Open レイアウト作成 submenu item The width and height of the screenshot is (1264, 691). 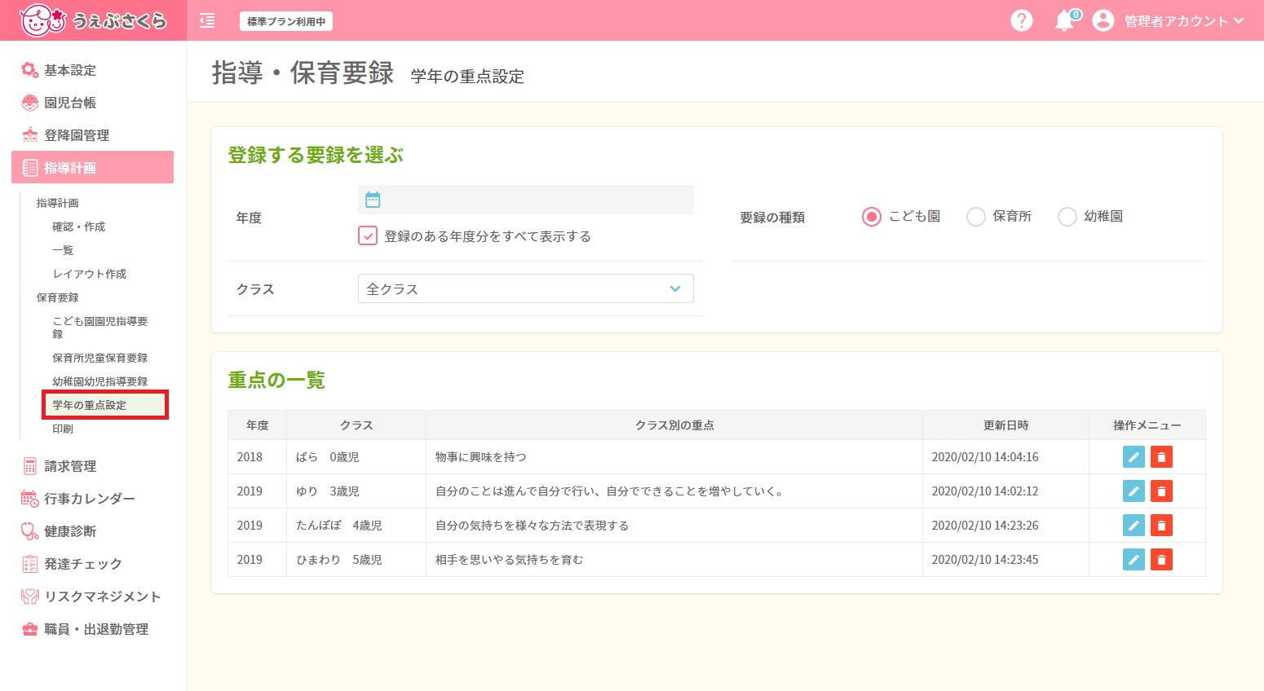90,274
